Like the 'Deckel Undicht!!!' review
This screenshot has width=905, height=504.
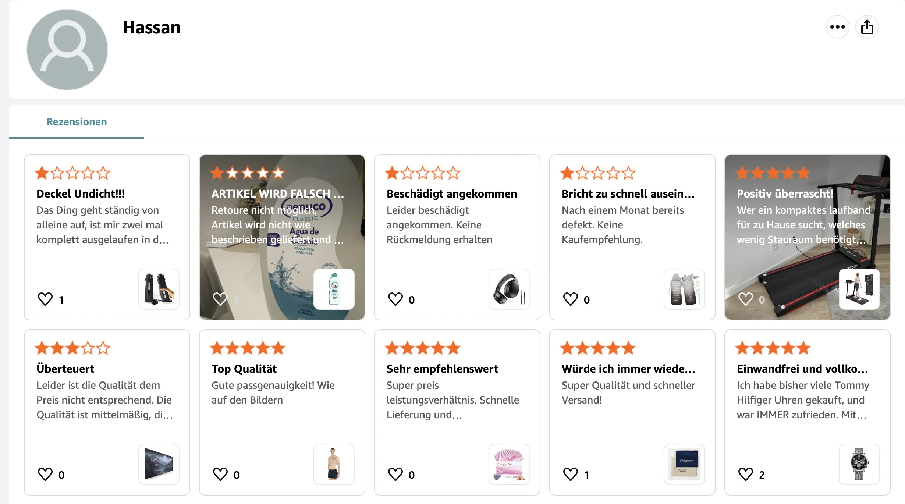coord(45,299)
